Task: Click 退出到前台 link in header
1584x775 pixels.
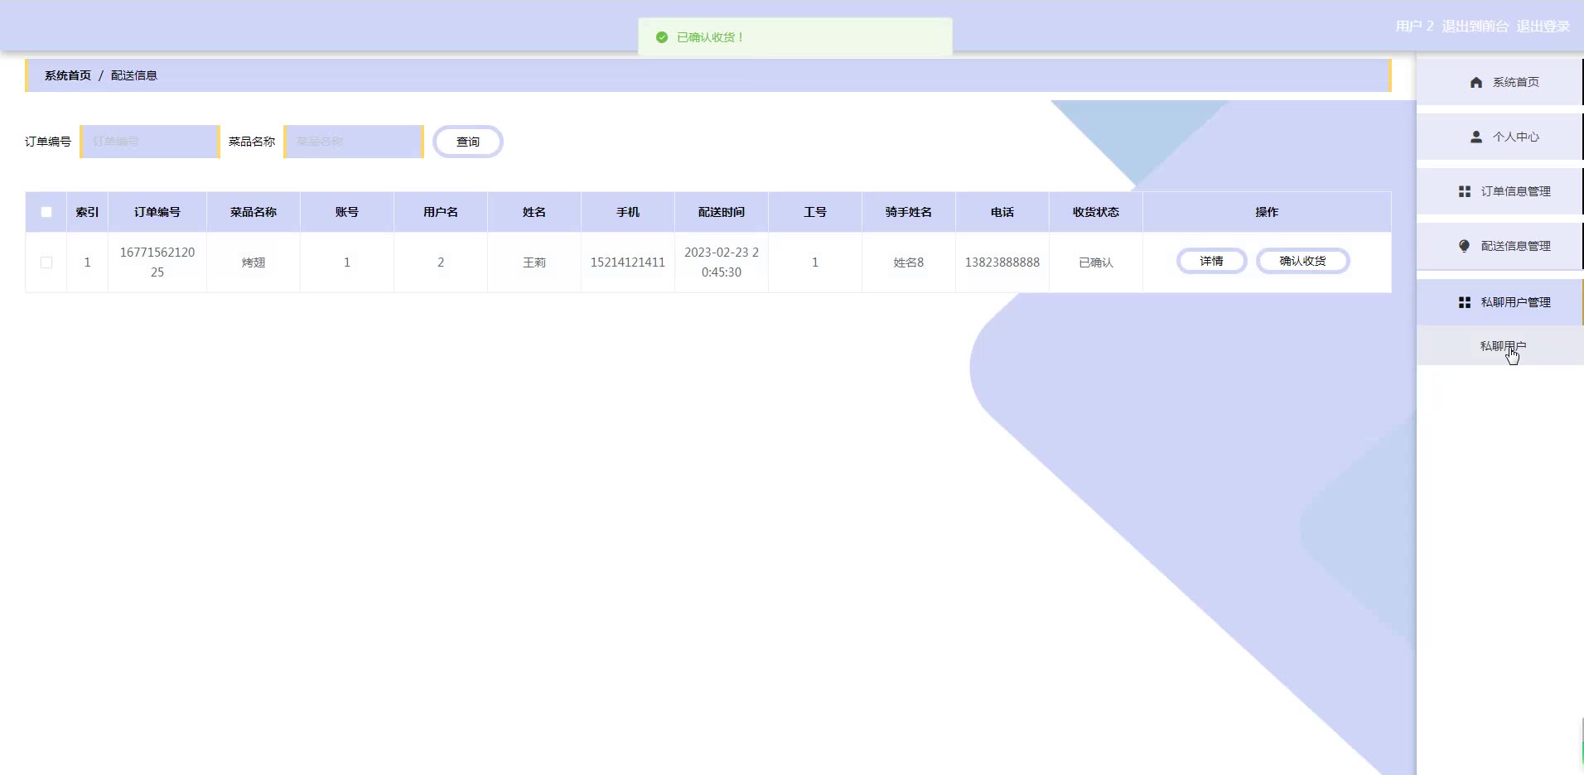Action: pos(1475,26)
